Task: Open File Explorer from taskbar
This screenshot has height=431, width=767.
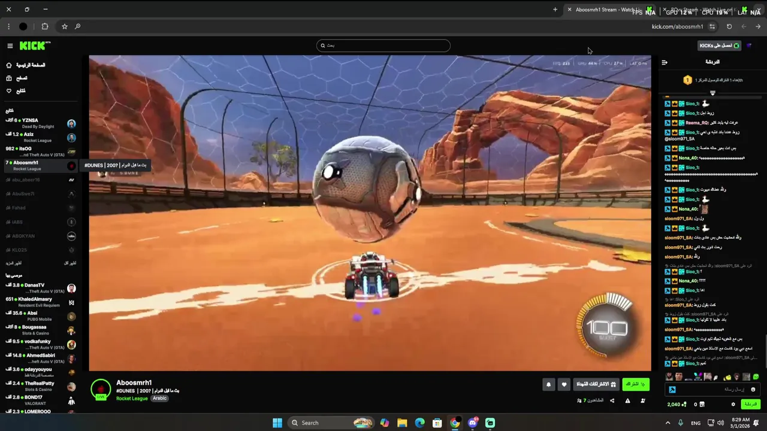Action: [402, 423]
